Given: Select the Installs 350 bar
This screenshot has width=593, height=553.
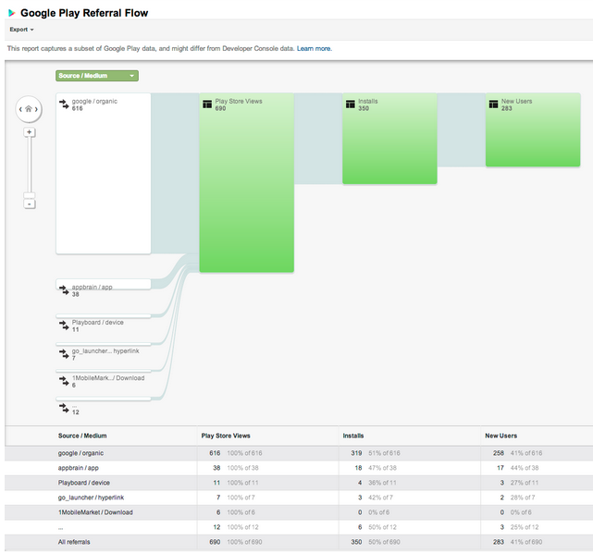Looking at the screenshot, I should point(389,139).
